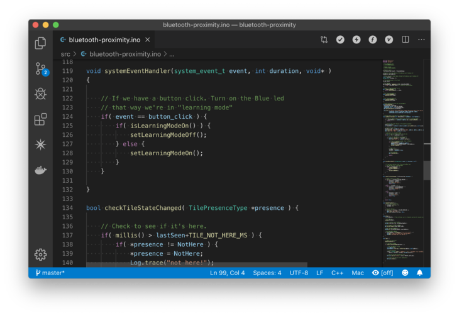Open the Manage gear settings menu
The width and height of the screenshot is (459, 316).
click(40, 254)
